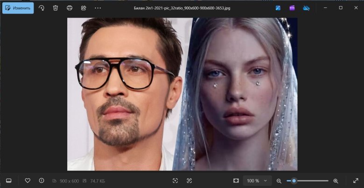Maximize the Photos window
Viewport: 364px width, 188px height.
pos(341,8)
